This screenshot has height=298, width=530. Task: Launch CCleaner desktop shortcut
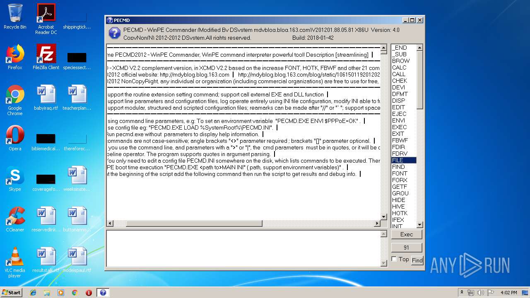[x=15, y=219]
